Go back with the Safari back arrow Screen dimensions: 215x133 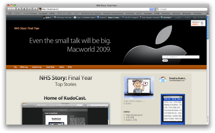click(9, 9)
